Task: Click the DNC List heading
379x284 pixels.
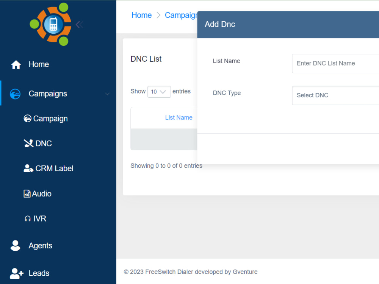Action: [x=146, y=59]
